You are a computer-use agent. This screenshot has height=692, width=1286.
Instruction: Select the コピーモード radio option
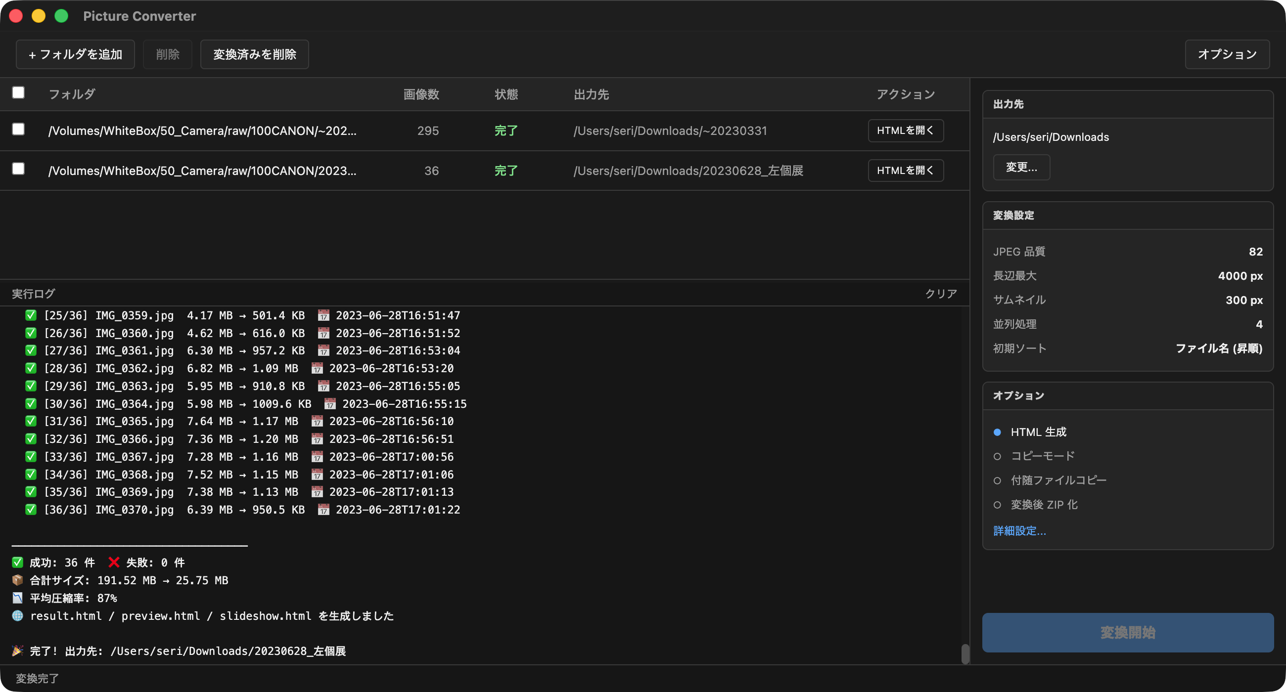pos(998,456)
